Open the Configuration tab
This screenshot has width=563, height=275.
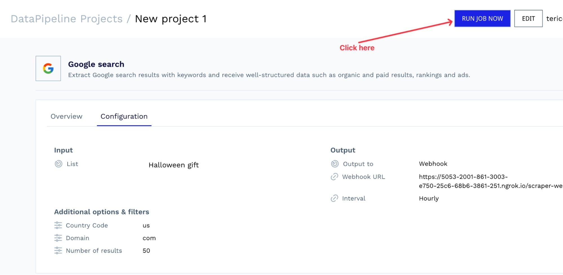pyautogui.click(x=124, y=116)
